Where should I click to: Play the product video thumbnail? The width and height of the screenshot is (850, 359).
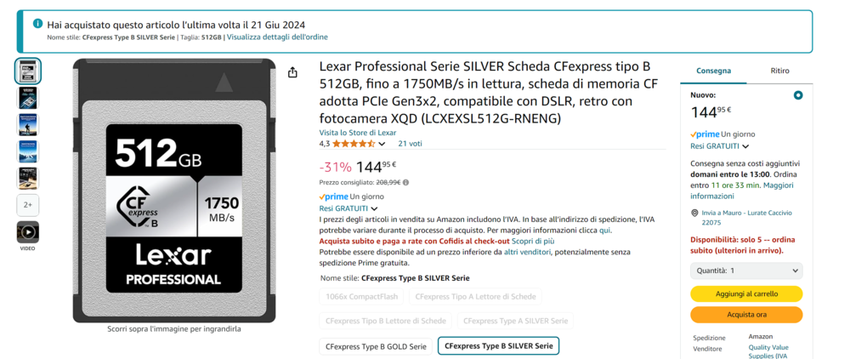click(x=28, y=232)
